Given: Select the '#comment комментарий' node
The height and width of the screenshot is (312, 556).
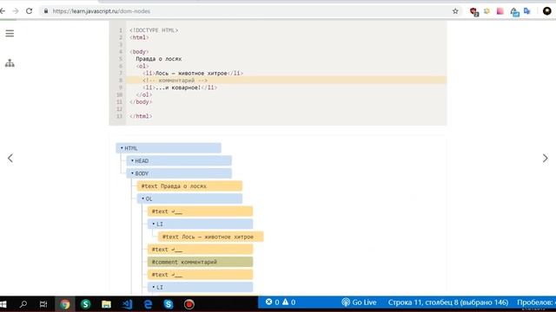Looking at the screenshot, I should point(201,262).
